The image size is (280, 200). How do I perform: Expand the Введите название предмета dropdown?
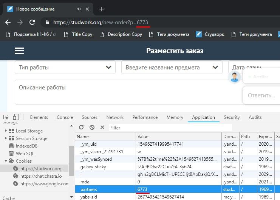(x=172, y=68)
